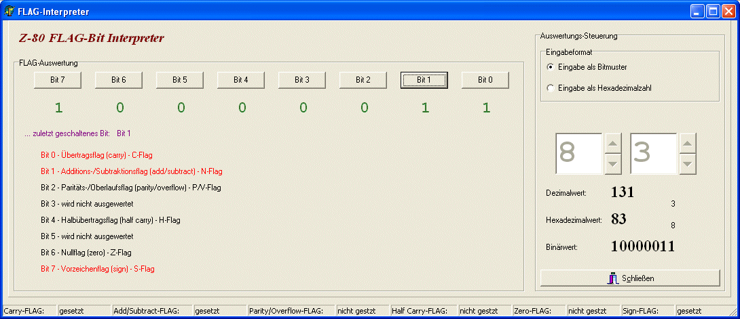
Task: Click the decimal value 131
Action: tap(623, 192)
